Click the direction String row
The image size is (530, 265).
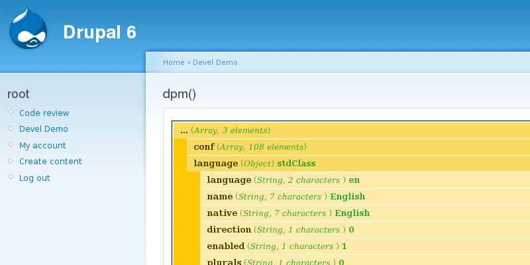pyautogui.click(x=280, y=230)
